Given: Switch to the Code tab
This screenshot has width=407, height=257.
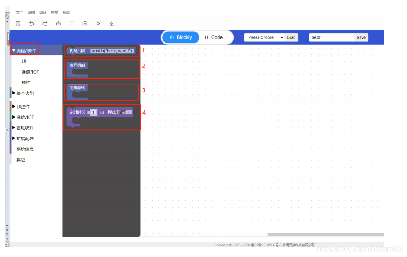Looking at the screenshot, I should click(x=214, y=37).
